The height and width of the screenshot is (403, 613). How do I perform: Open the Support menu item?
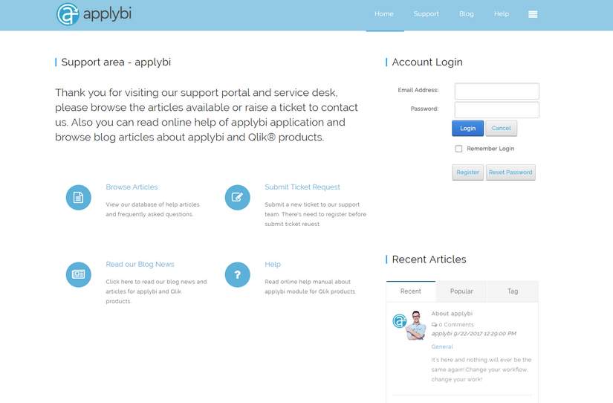(426, 14)
